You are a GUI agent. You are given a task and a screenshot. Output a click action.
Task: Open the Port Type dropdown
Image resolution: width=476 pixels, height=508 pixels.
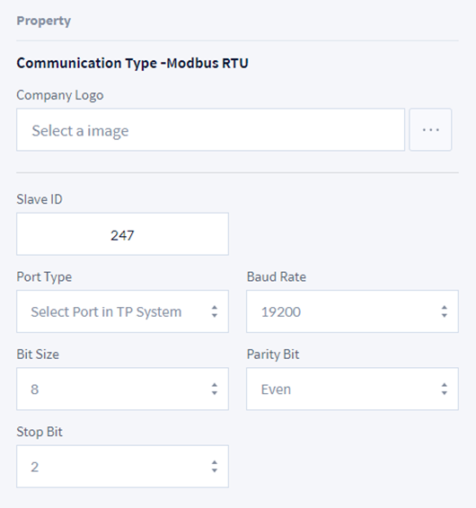coord(122,311)
